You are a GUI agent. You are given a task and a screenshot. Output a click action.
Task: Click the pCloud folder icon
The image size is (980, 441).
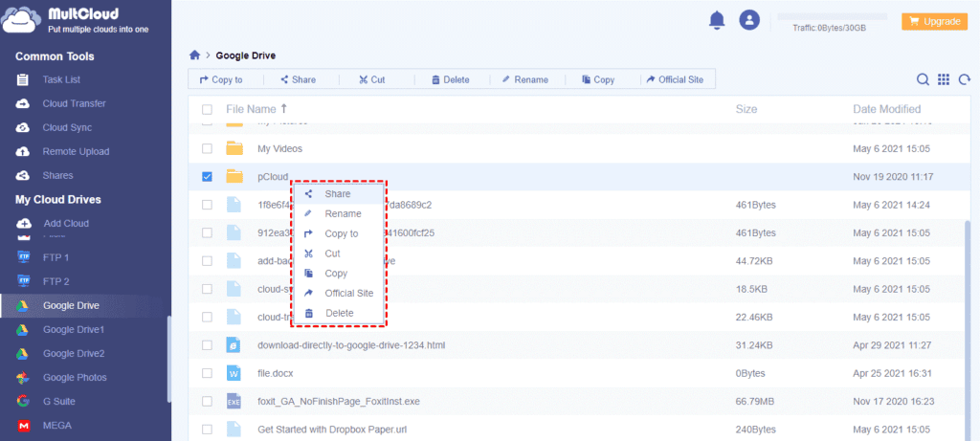coord(234,177)
